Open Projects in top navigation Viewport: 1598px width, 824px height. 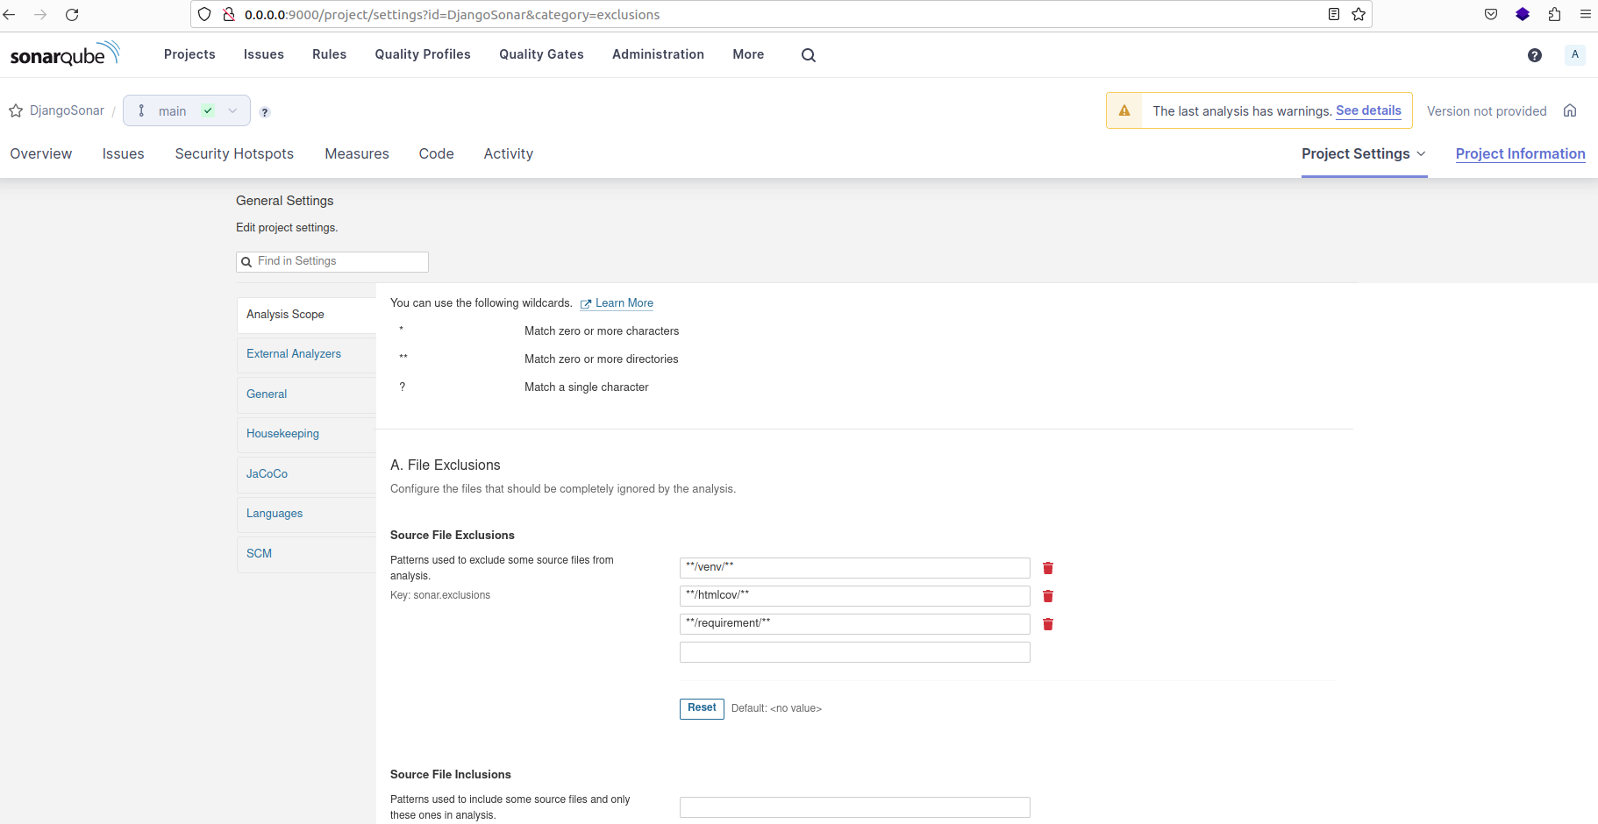(x=189, y=54)
